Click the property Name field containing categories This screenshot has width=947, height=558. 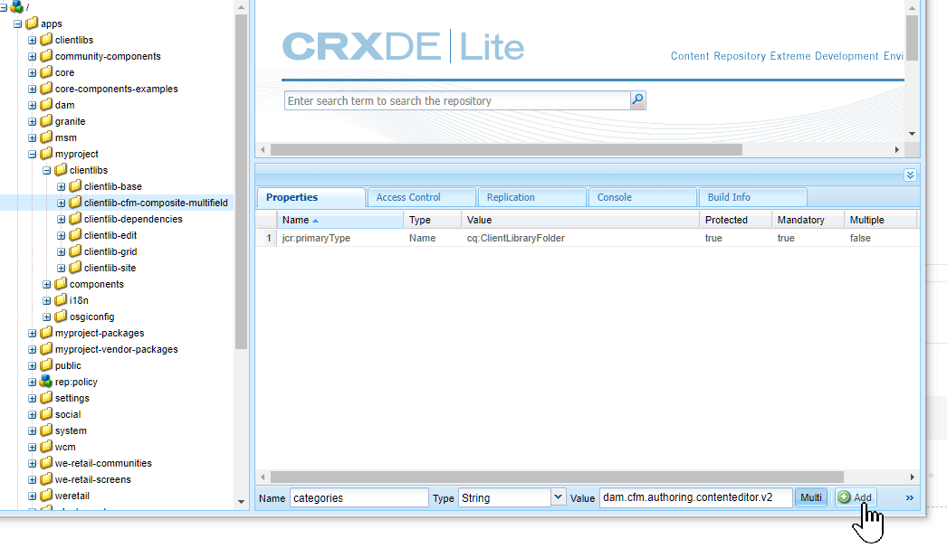pyautogui.click(x=359, y=497)
